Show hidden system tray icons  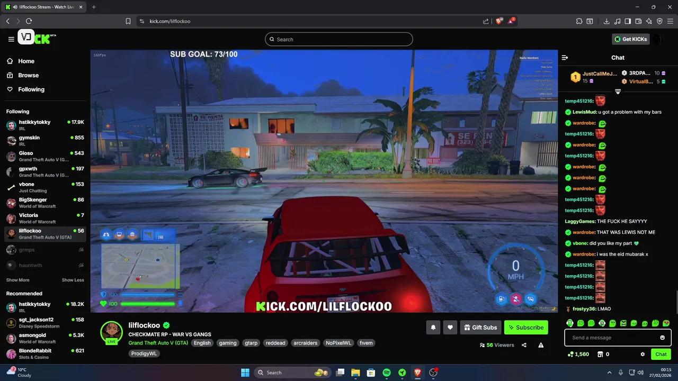click(609, 373)
